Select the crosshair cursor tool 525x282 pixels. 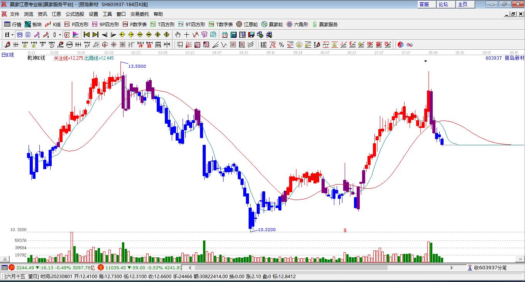pos(187,35)
